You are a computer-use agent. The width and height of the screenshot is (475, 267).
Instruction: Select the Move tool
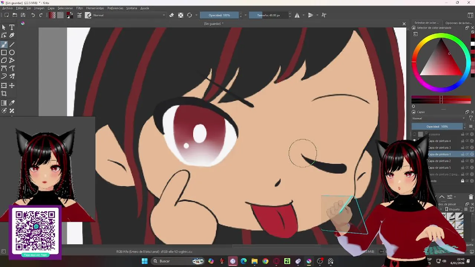pyautogui.click(x=12, y=86)
